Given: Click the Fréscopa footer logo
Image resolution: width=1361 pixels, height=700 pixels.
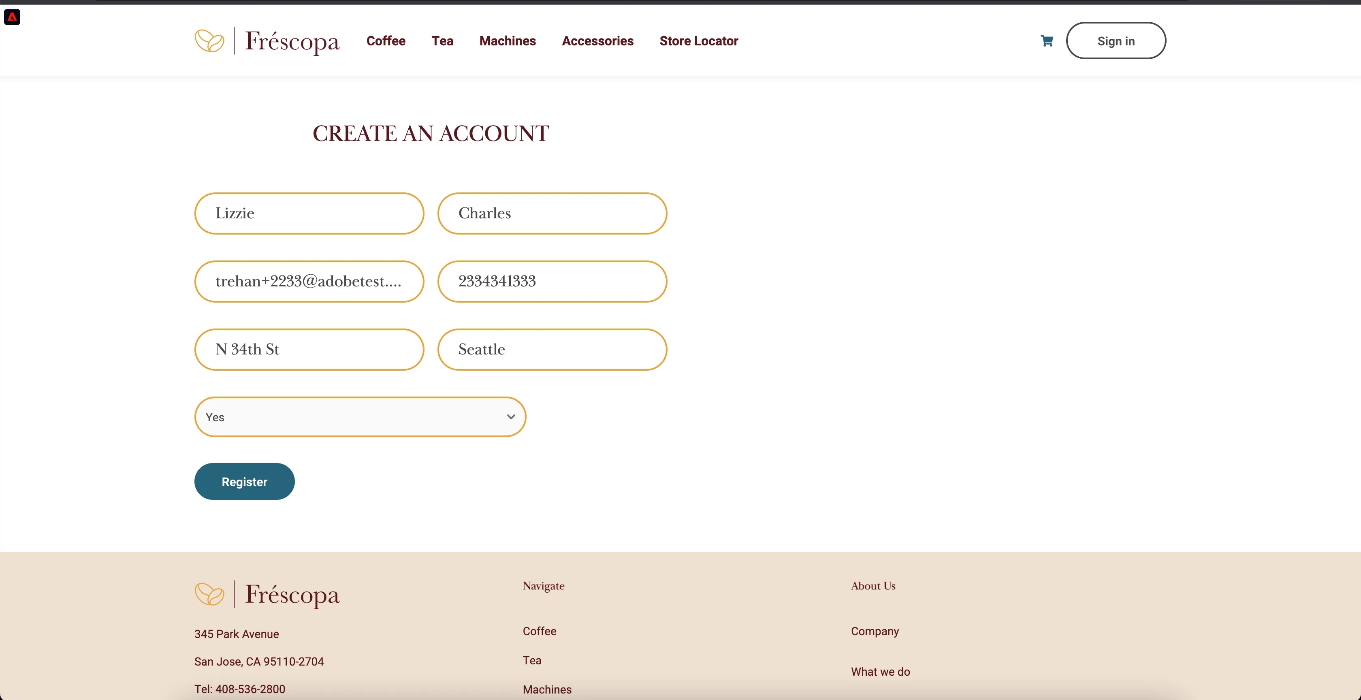Looking at the screenshot, I should click(x=267, y=594).
